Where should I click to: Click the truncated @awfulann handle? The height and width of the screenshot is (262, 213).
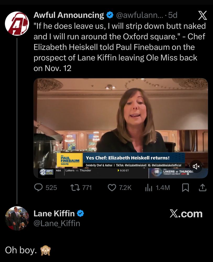139,15
